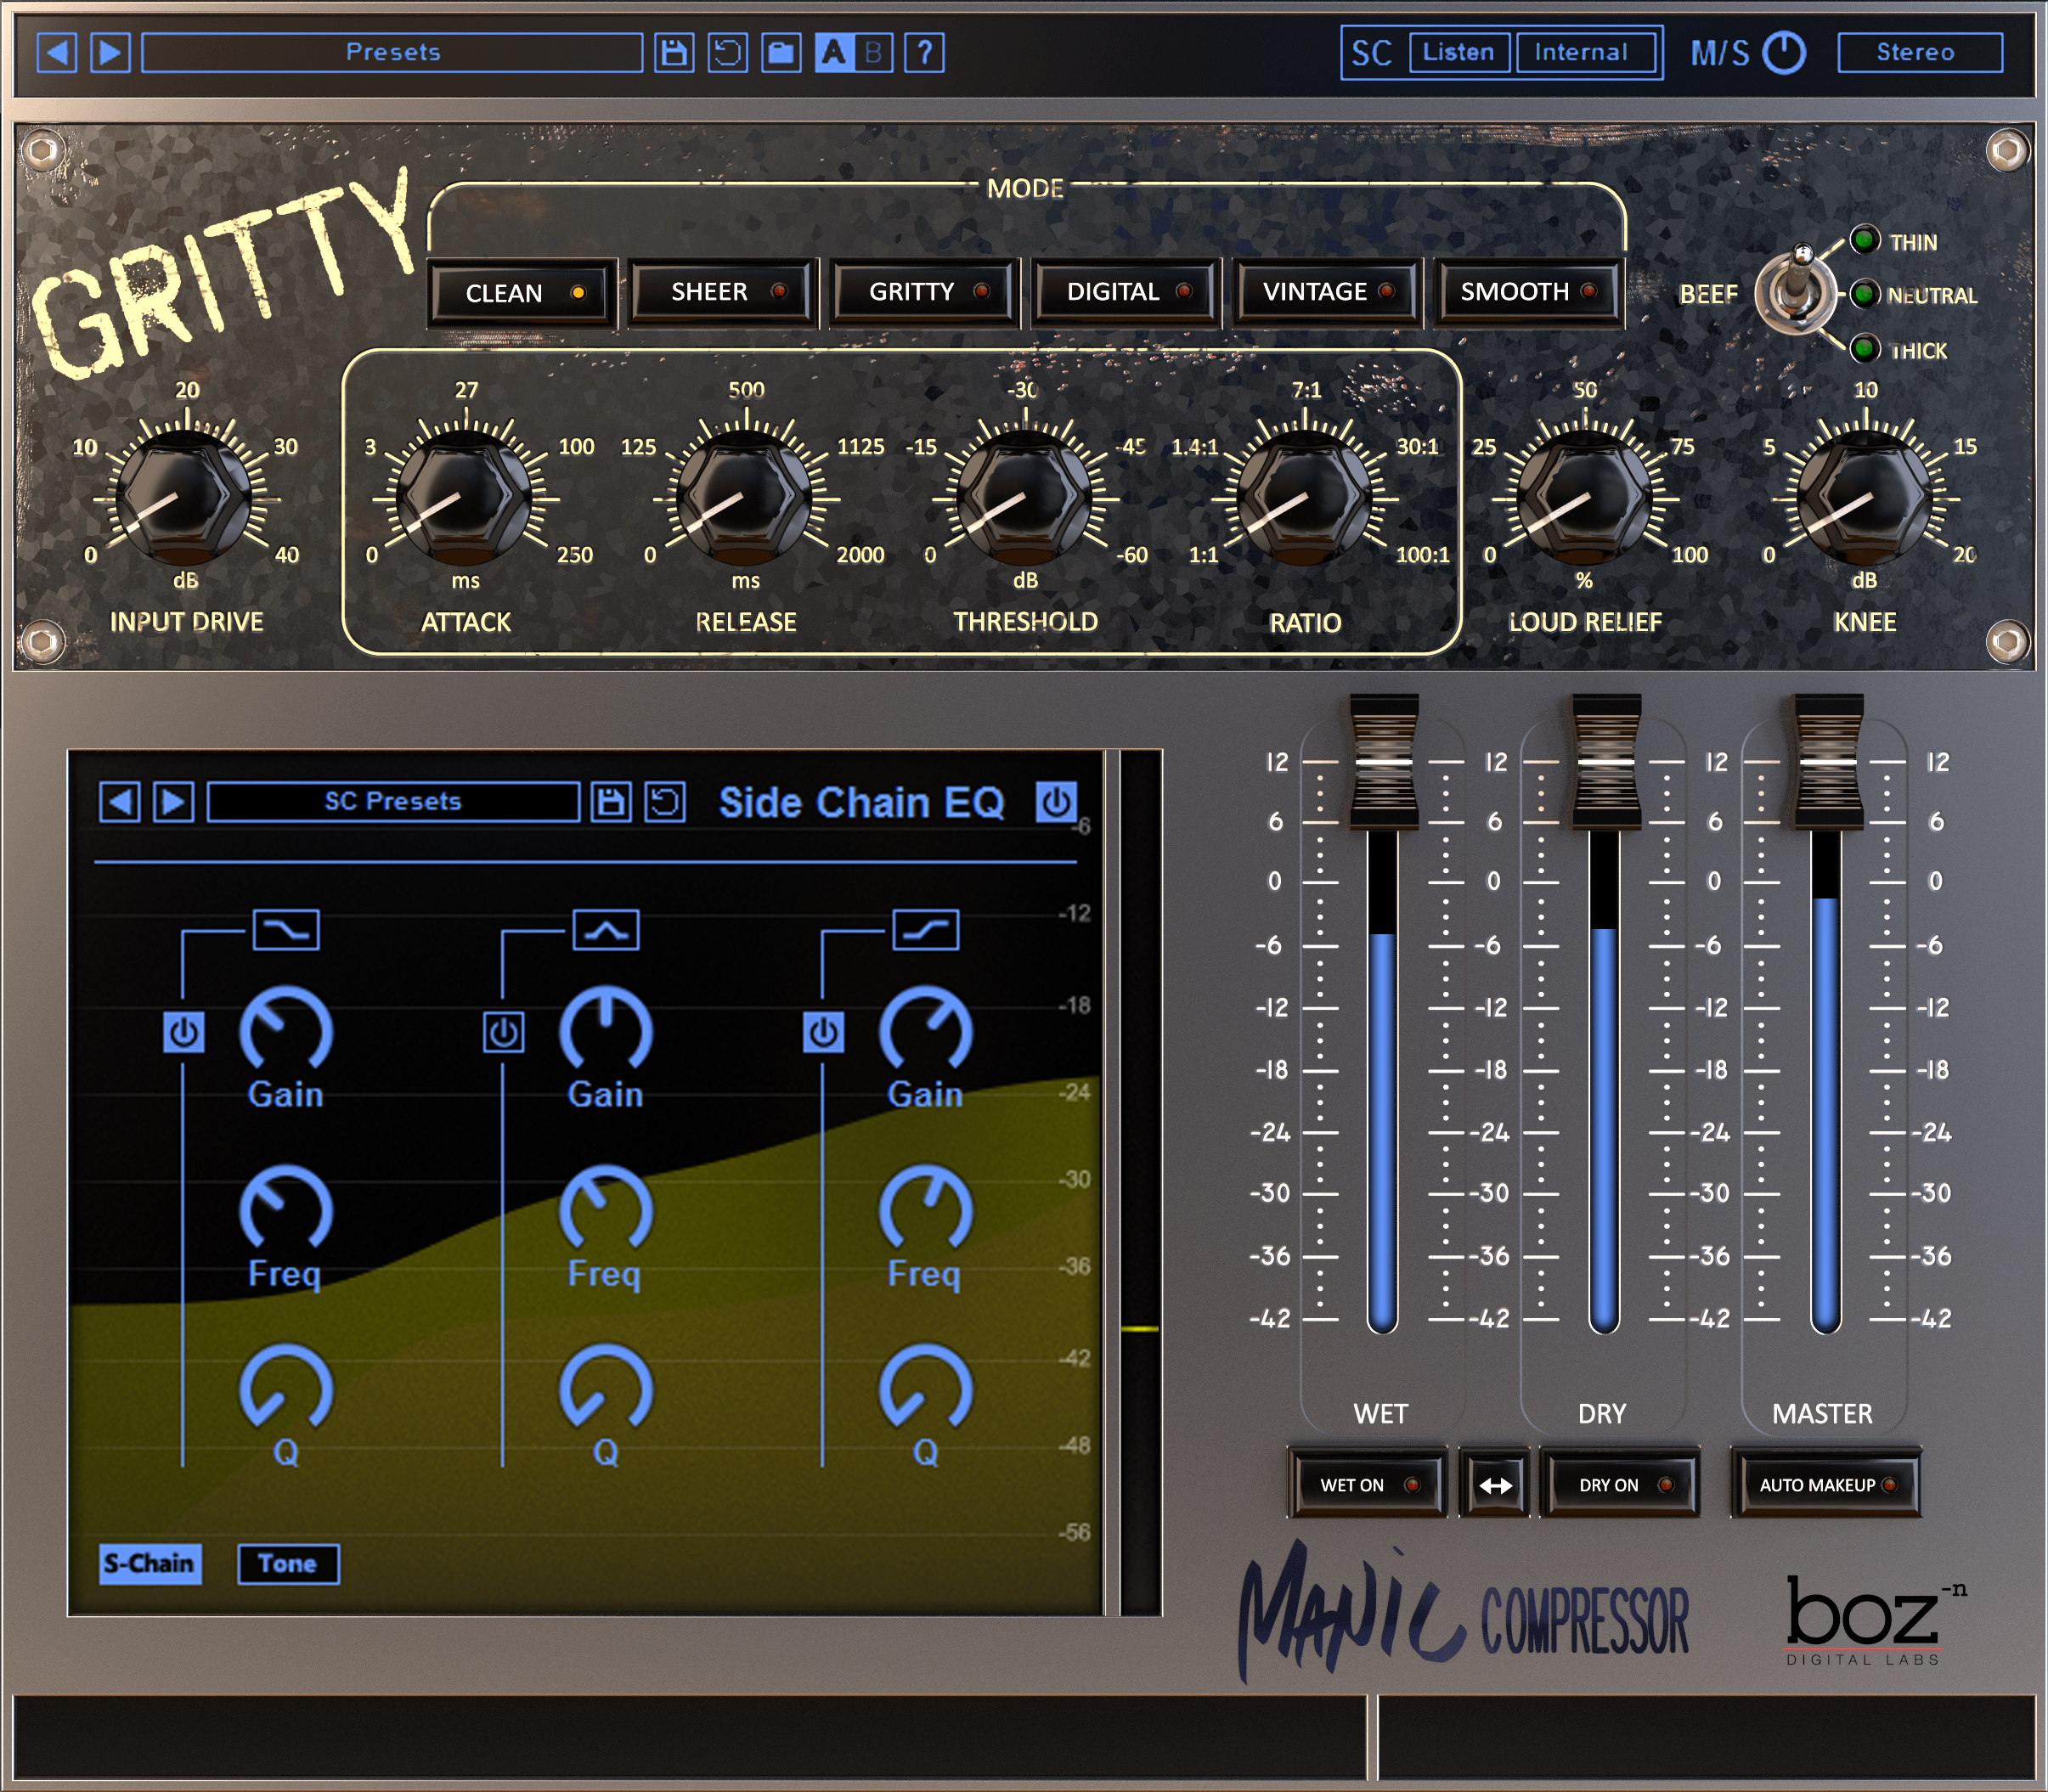
Task: Toggle the Side Chain EQ power button
Action: (x=1057, y=801)
